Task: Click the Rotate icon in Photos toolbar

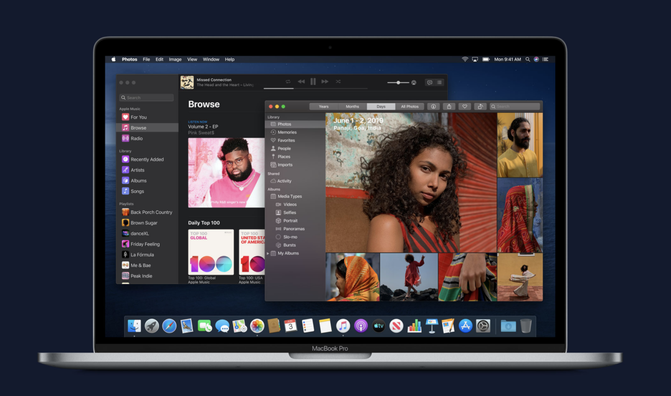Action: pos(480,106)
